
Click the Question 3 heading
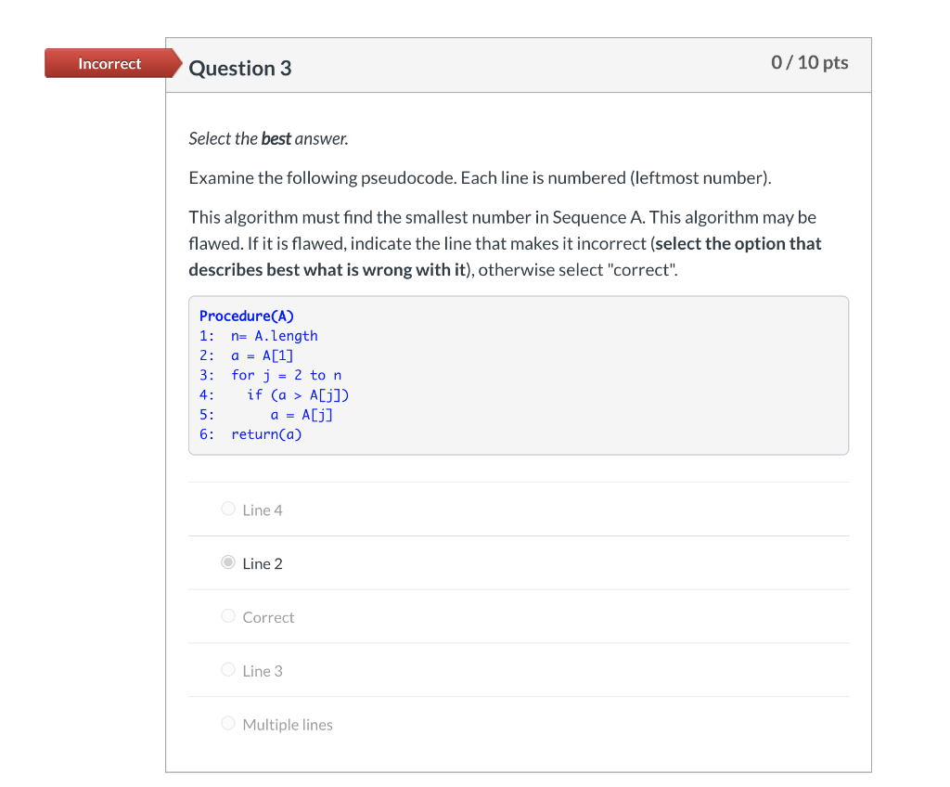[x=240, y=68]
